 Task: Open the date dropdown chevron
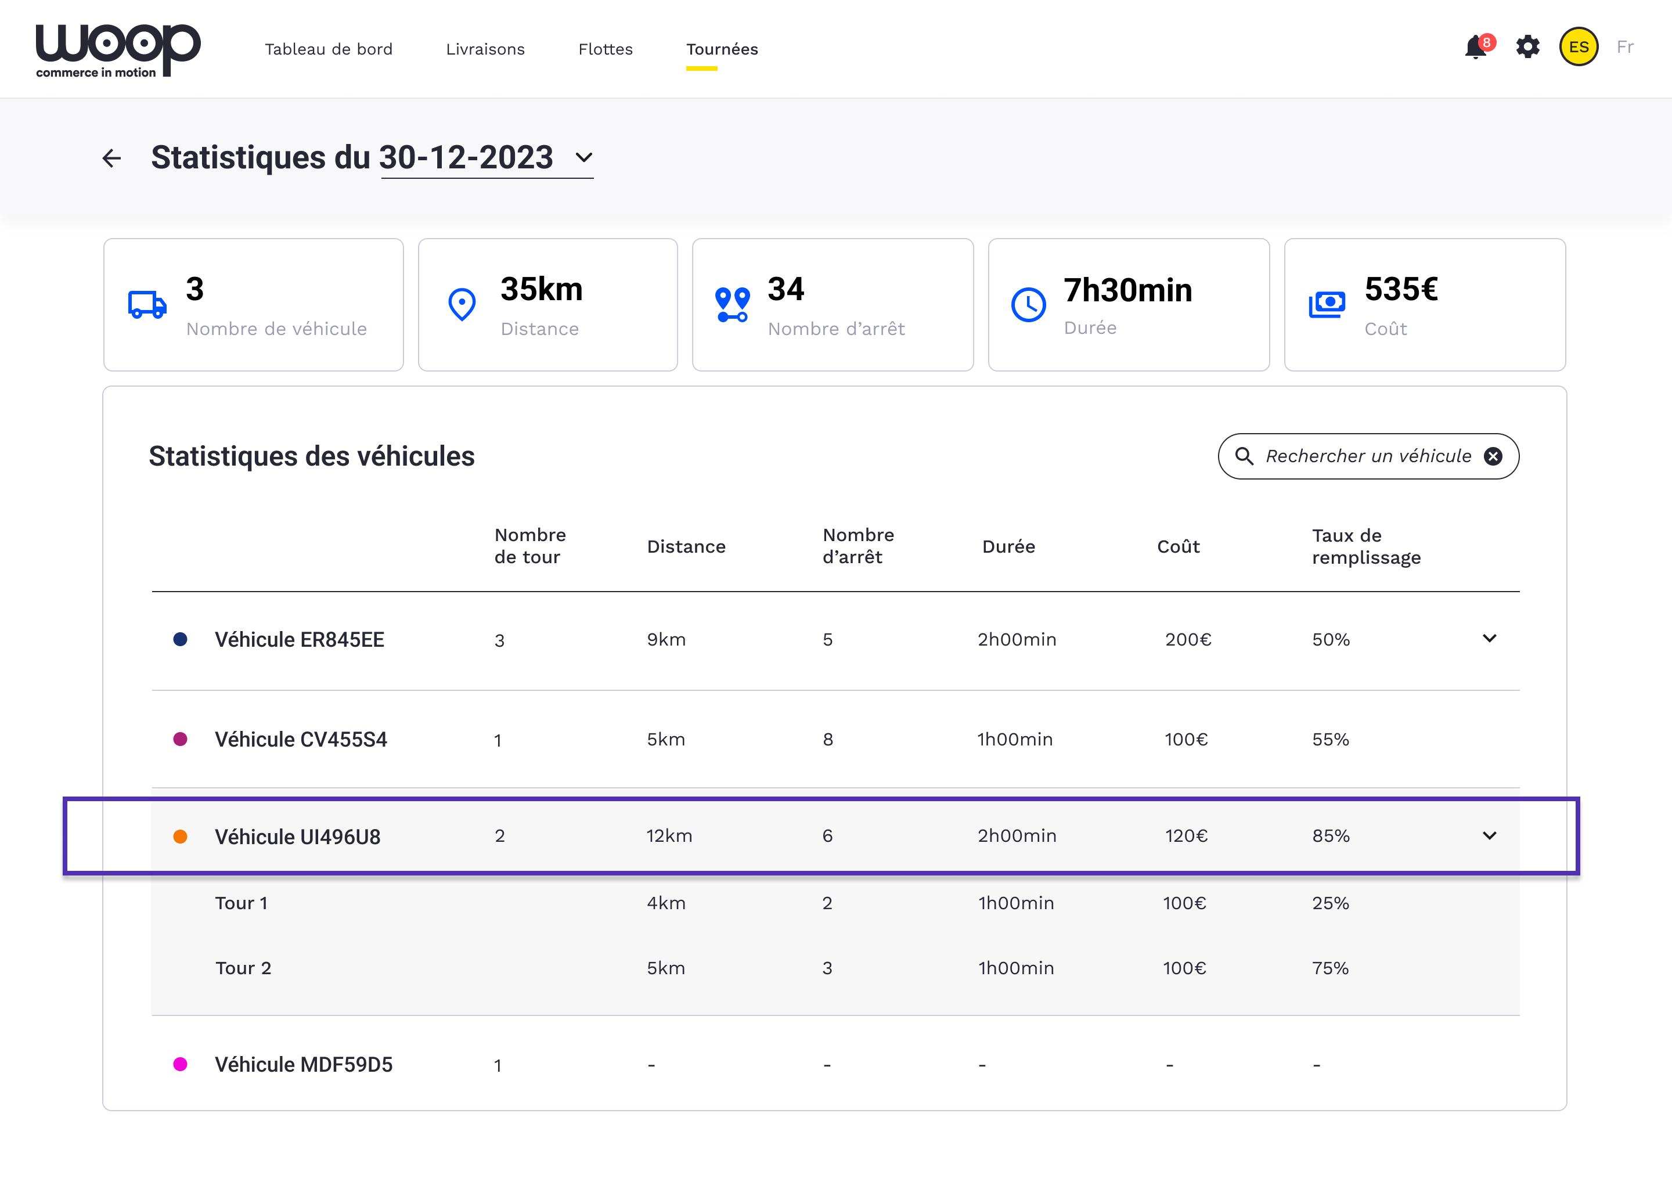pyautogui.click(x=583, y=157)
